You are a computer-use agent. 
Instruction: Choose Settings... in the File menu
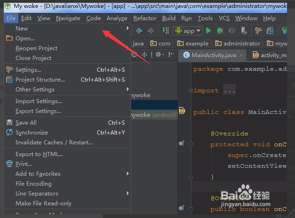pyautogui.click(x=67, y=70)
